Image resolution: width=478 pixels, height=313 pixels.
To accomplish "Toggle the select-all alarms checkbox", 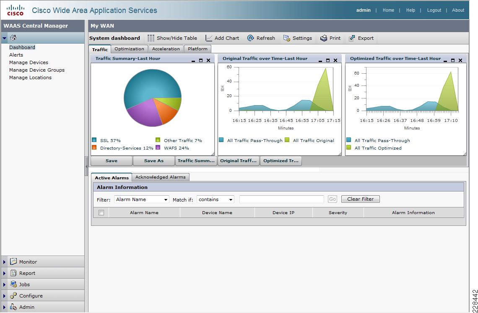I will point(101,213).
